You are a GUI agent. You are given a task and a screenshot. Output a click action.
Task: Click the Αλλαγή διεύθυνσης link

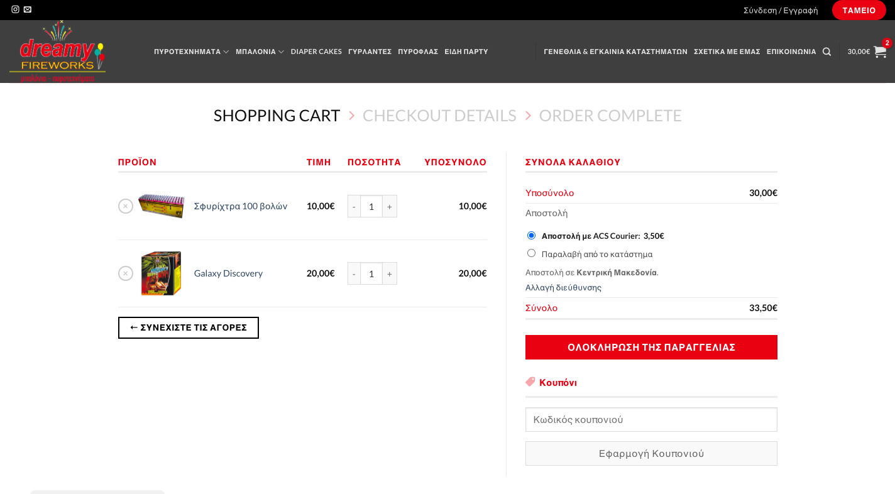click(563, 287)
